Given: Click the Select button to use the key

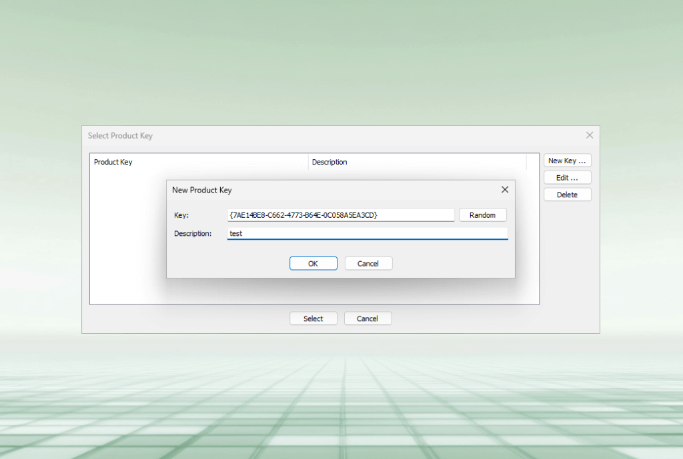Looking at the screenshot, I should click(313, 318).
